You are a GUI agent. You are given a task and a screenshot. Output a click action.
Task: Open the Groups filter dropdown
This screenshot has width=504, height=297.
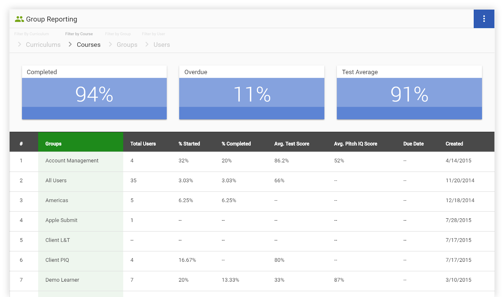(x=127, y=45)
